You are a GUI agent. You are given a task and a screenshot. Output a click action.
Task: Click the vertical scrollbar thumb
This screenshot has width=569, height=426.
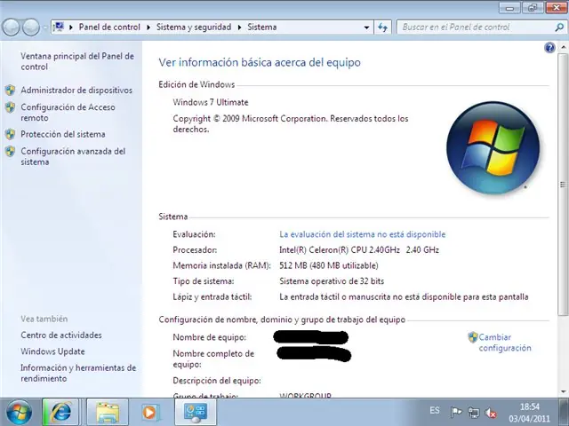click(x=563, y=185)
